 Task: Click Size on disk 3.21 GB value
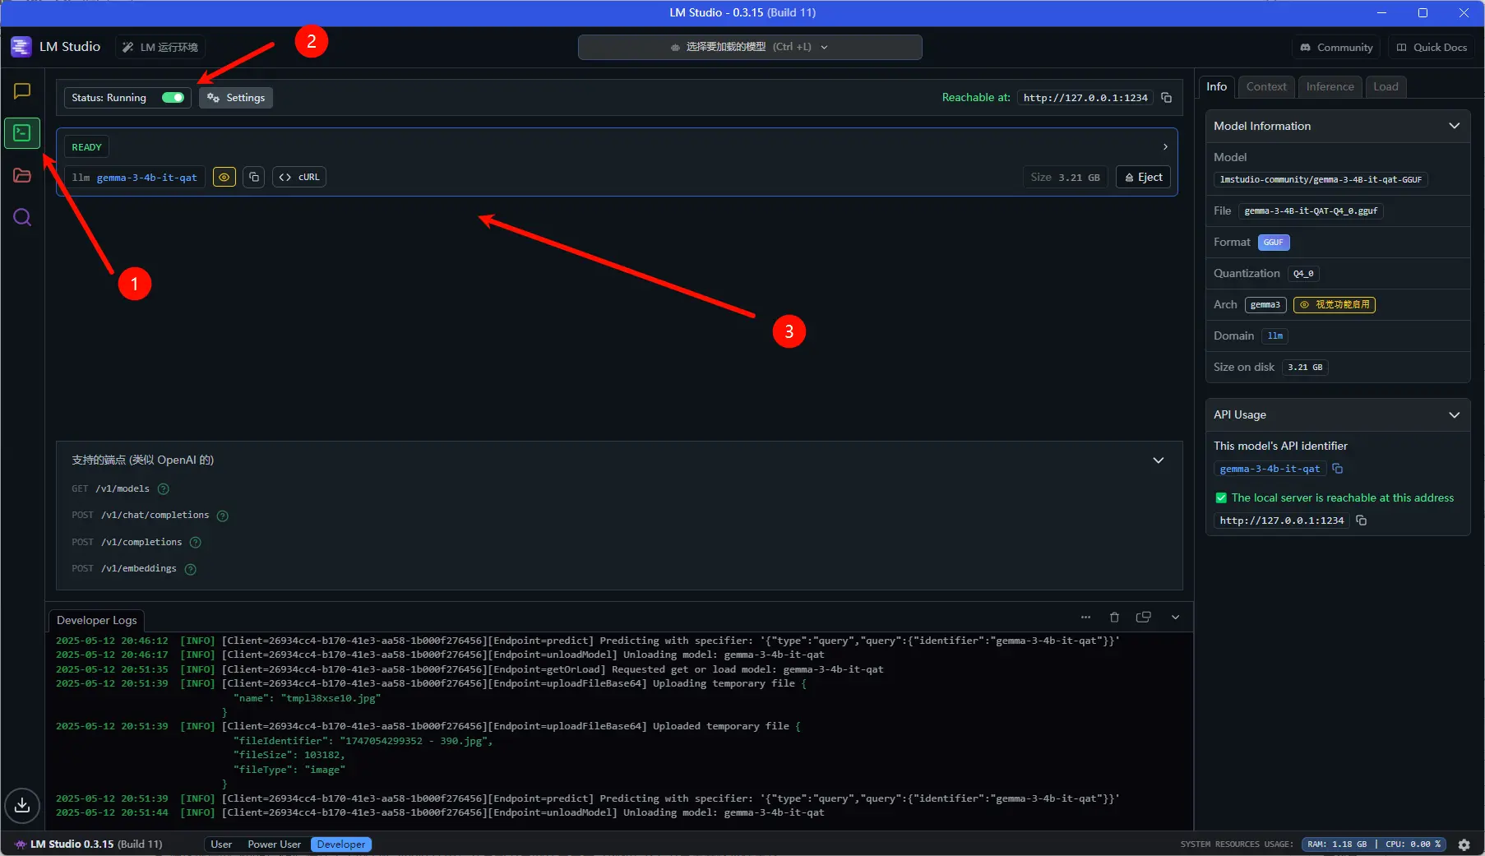[1305, 368]
